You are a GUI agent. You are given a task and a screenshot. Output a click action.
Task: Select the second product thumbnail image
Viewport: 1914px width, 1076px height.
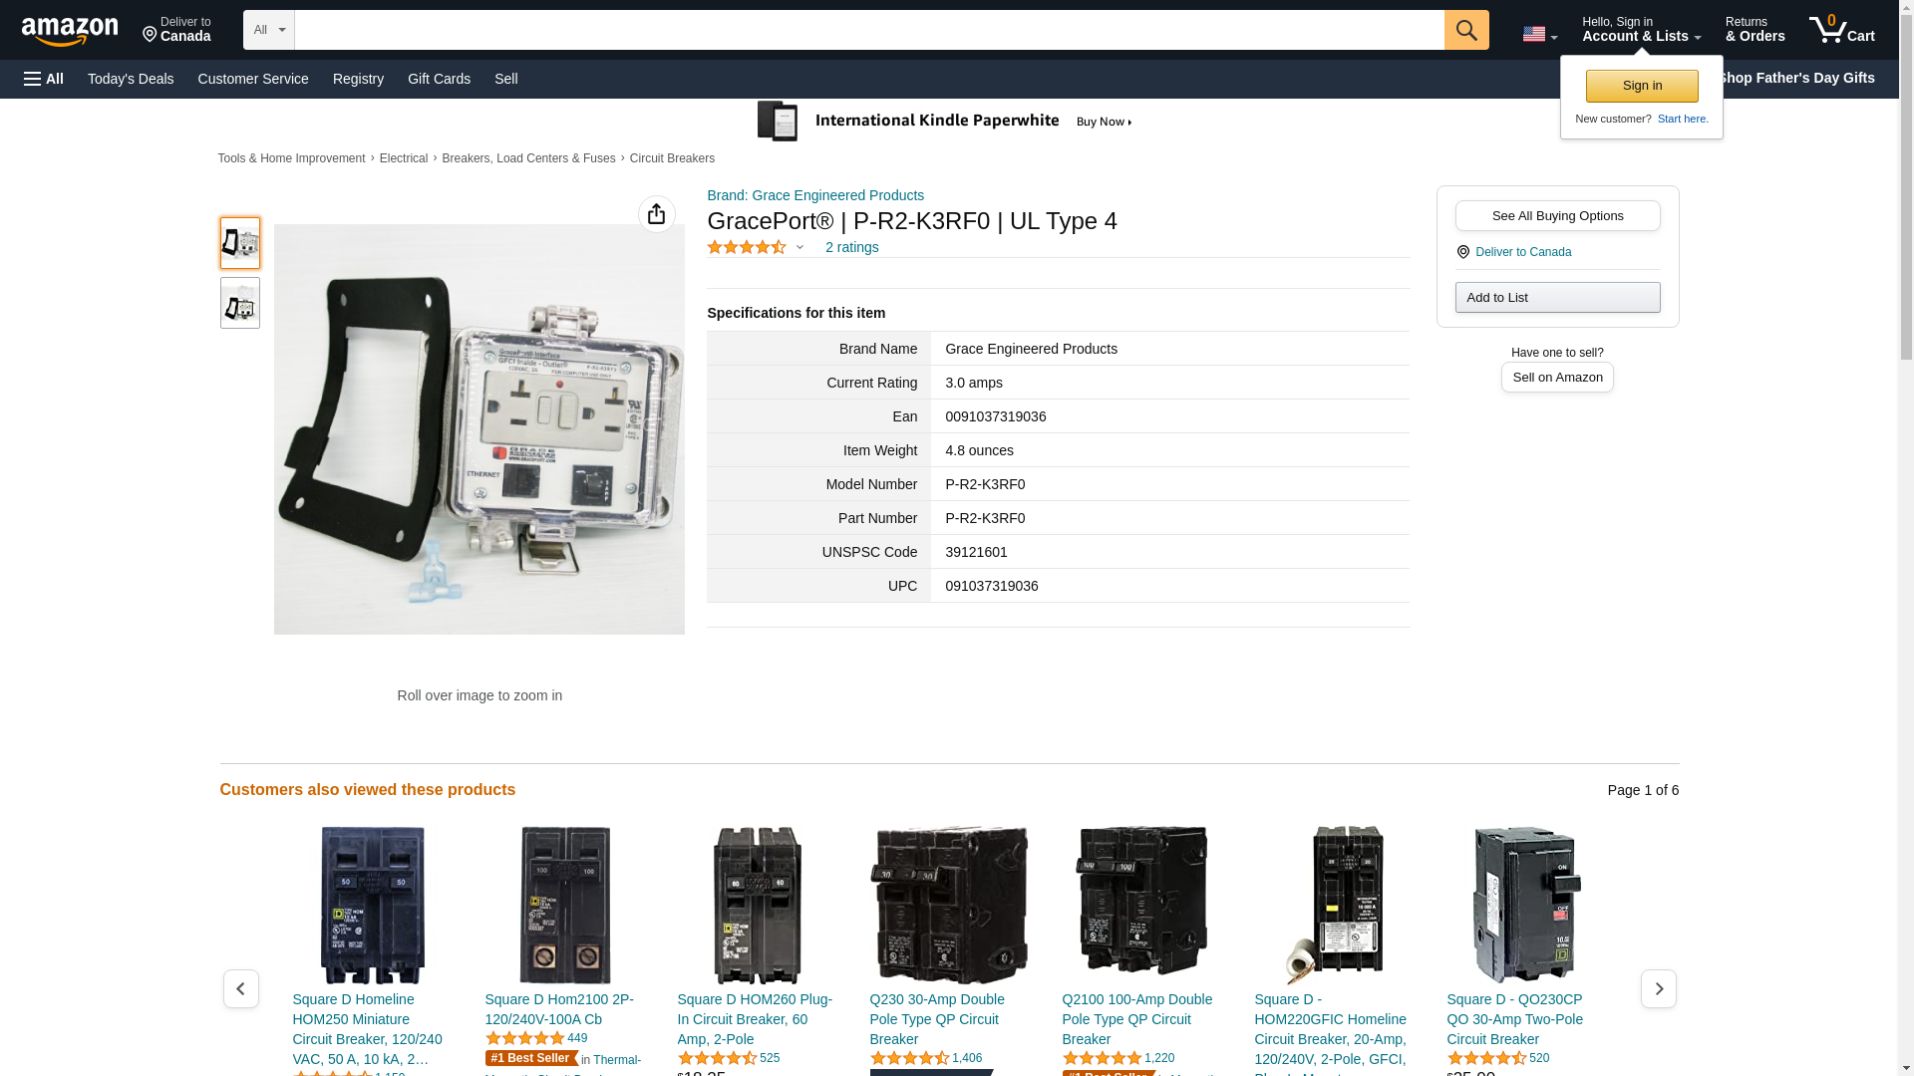(x=239, y=303)
